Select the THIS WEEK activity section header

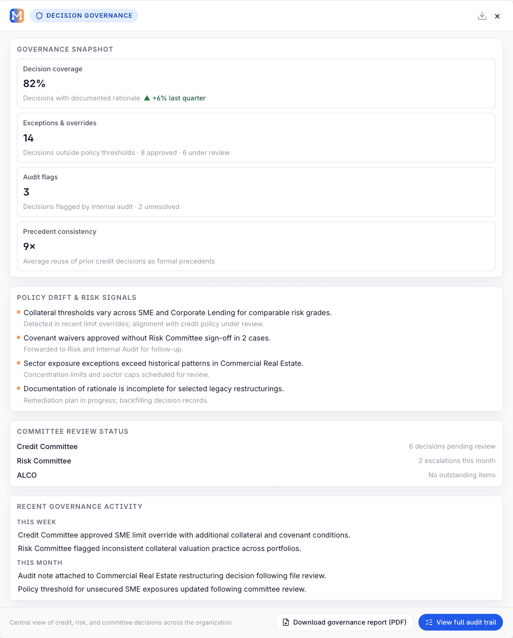[x=36, y=522]
